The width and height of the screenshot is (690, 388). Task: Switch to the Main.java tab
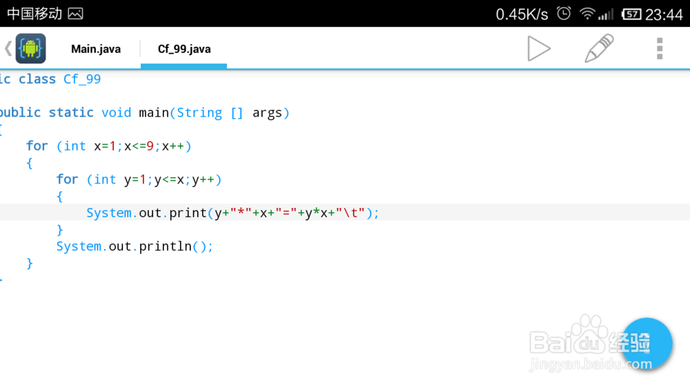click(x=96, y=49)
